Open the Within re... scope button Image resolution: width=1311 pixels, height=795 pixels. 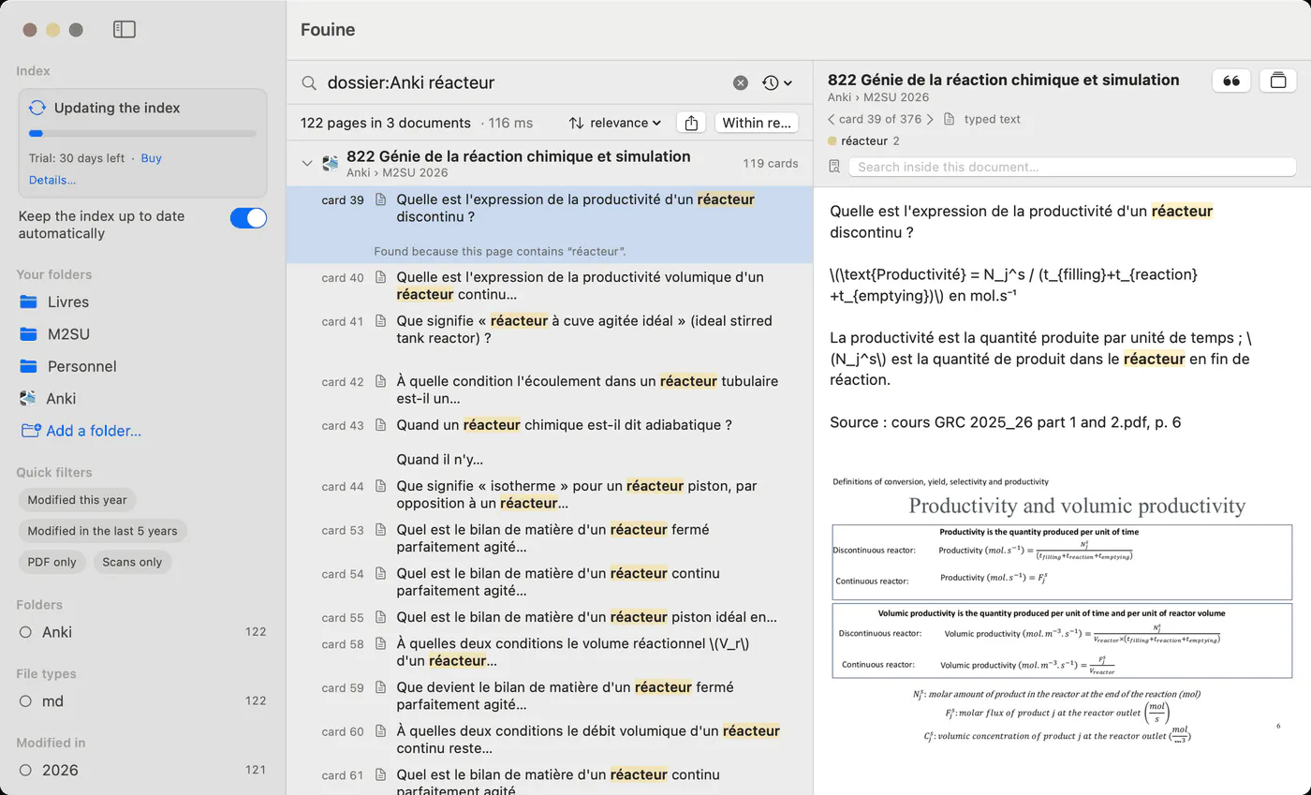click(756, 123)
